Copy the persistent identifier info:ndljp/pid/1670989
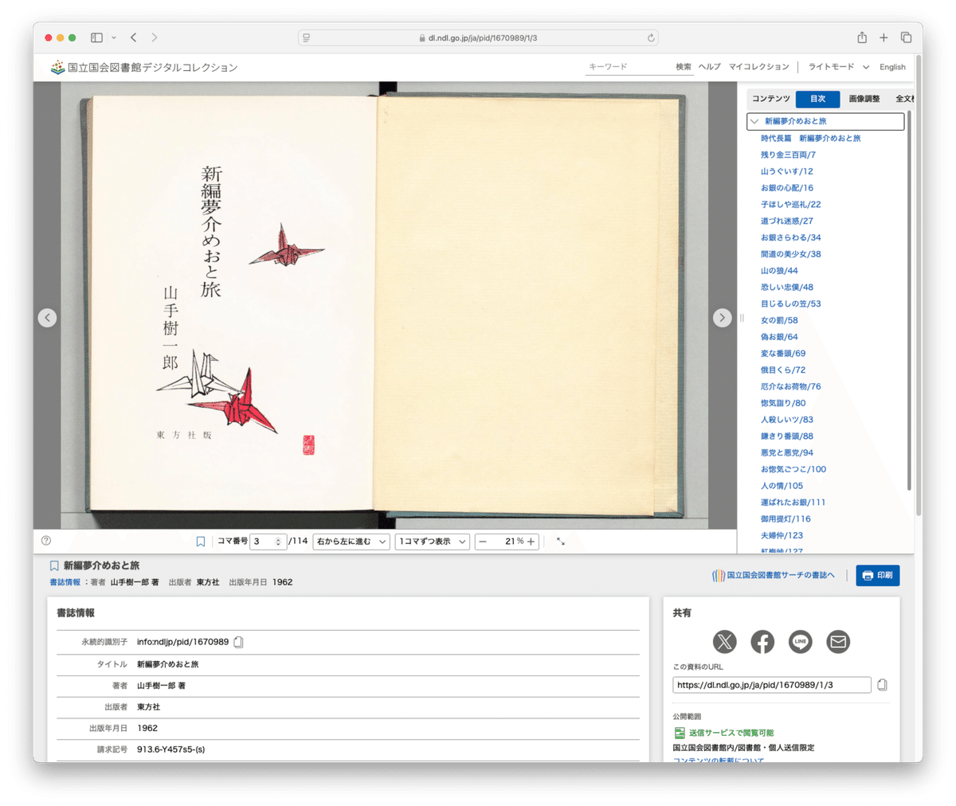This screenshot has width=956, height=806. 238,642
